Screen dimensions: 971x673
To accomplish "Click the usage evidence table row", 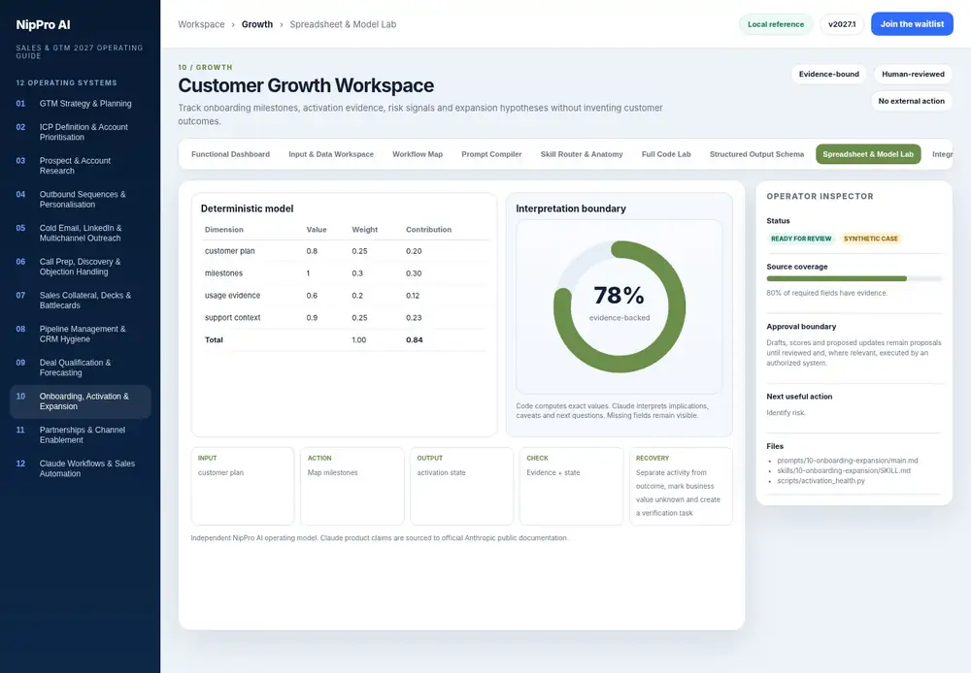I will click(x=345, y=296).
